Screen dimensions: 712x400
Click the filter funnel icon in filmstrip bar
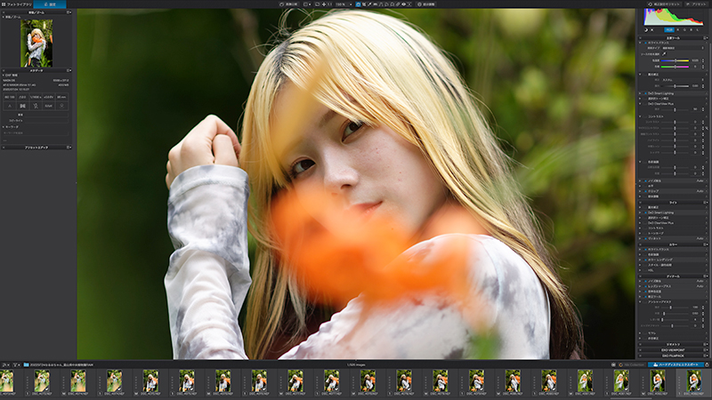pyautogui.click(x=15, y=365)
